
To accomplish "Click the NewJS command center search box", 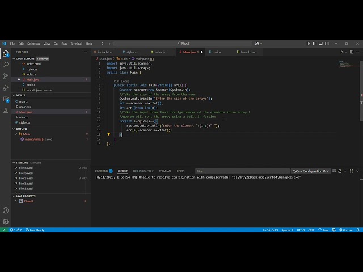I will pos(183,44).
